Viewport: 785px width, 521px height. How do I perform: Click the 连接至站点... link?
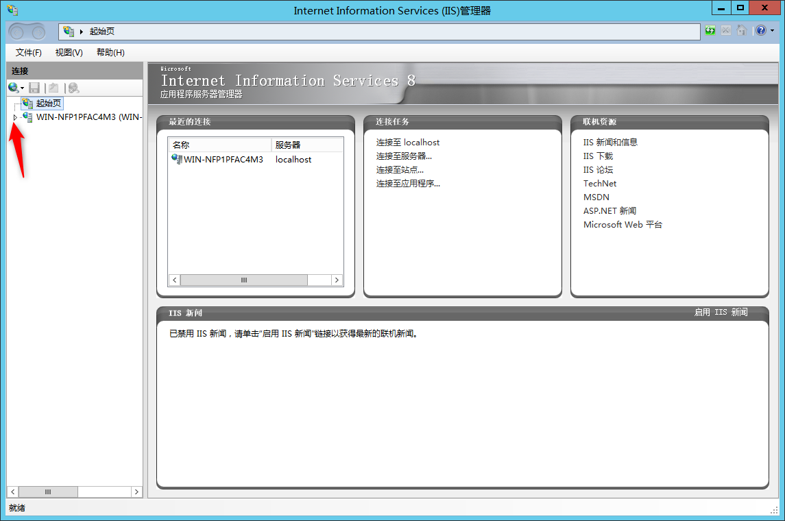click(x=400, y=170)
